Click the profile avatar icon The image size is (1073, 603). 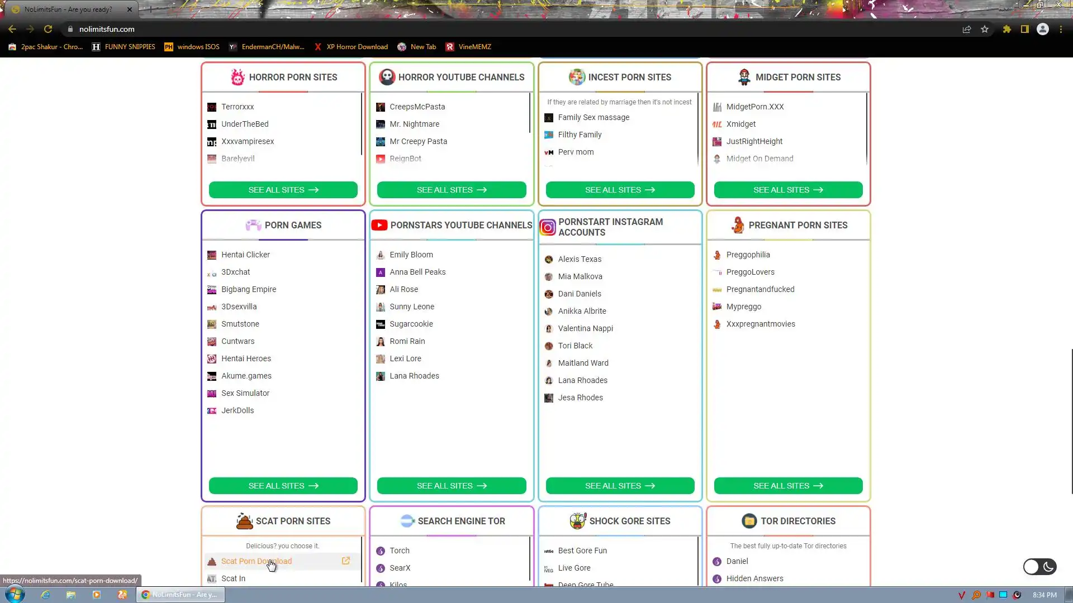click(x=1042, y=29)
